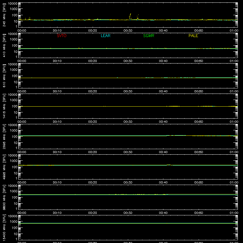Click the 00:00 time label under the 245 MHz plot
243x243 pixels.
coord(22,31)
